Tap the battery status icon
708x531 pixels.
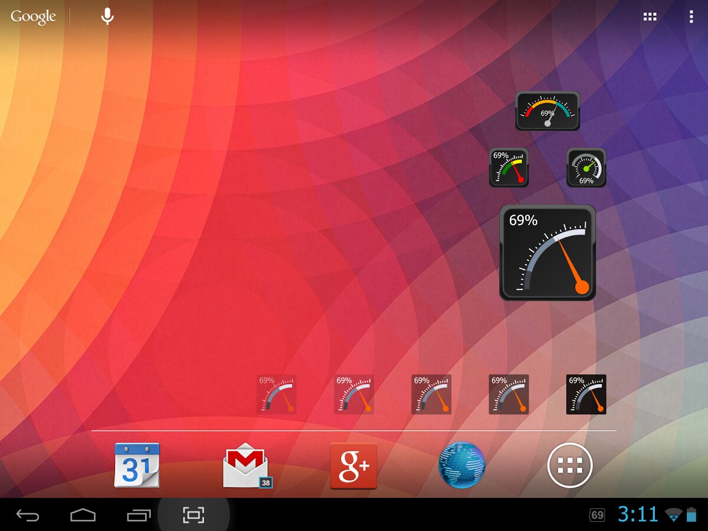tap(691, 514)
